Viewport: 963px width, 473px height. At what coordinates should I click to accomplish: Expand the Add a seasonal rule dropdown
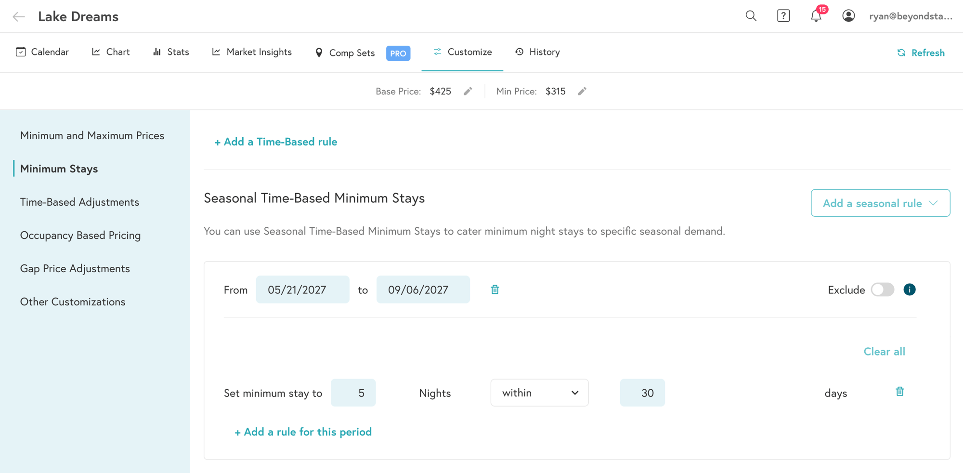pyautogui.click(x=880, y=203)
